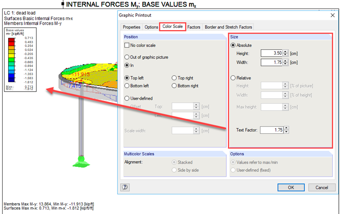Choose Bottom left position
The height and width of the screenshot is (214, 342).
pyautogui.click(x=127, y=86)
